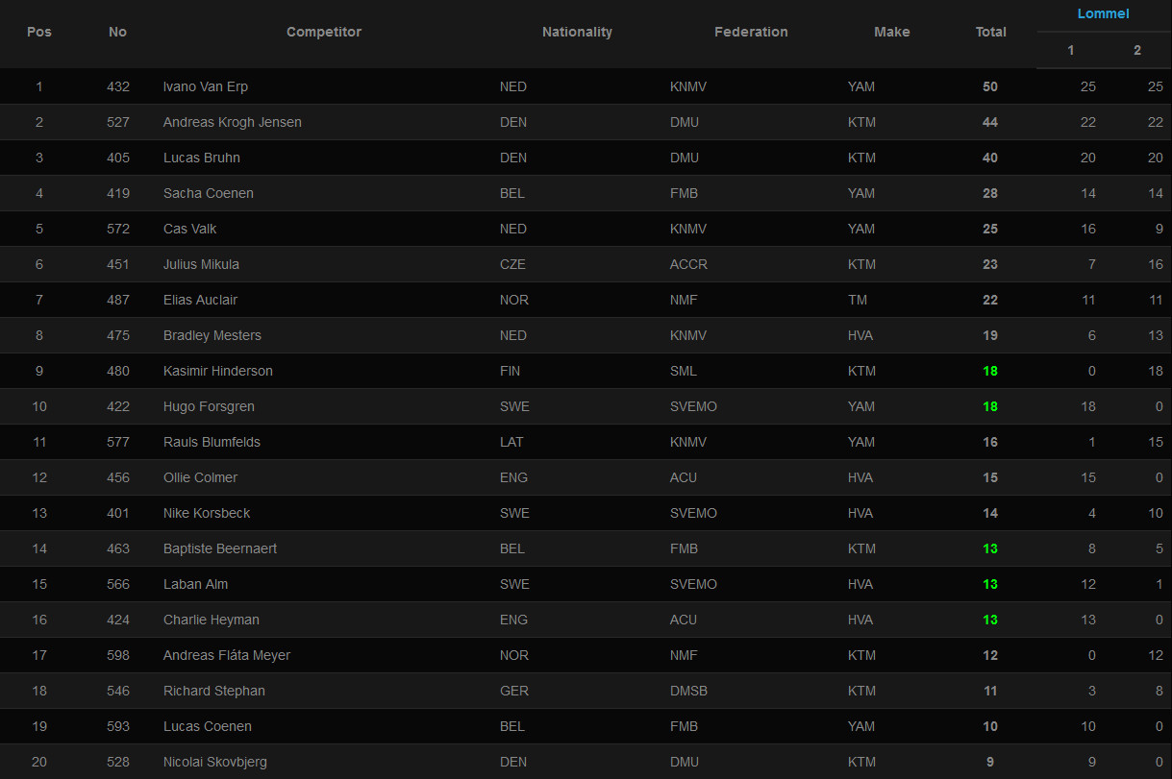Click rider number 432

118,86
